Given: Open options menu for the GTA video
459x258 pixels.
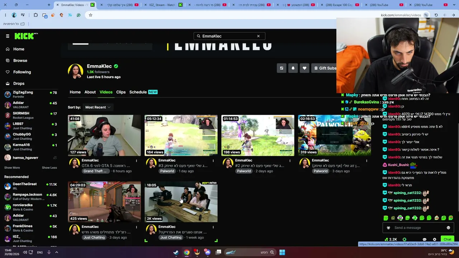Looking at the screenshot, I should point(136,161).
